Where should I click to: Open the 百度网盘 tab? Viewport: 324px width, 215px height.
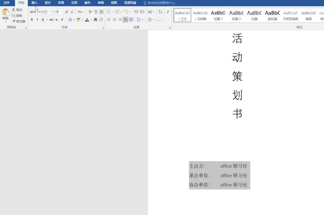click(x=130, y=3)
